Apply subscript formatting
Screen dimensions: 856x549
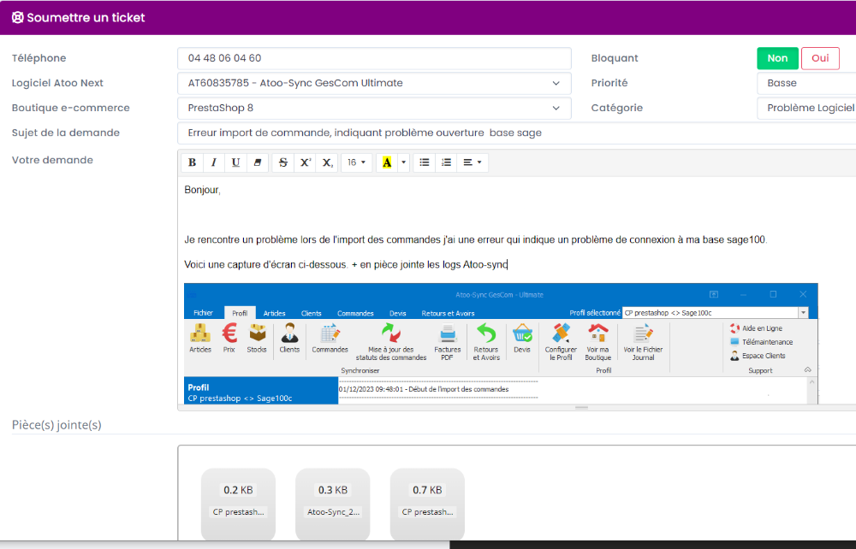coord(327,162)
